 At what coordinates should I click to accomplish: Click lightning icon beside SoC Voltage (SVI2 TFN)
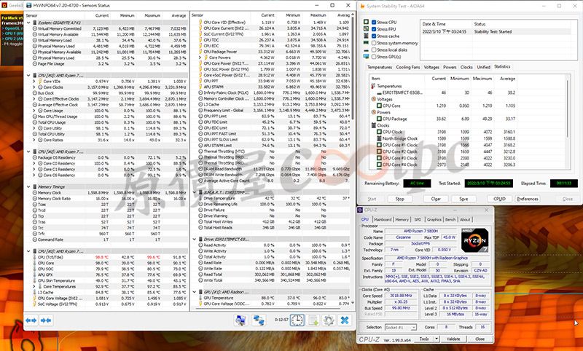[34, 304]
